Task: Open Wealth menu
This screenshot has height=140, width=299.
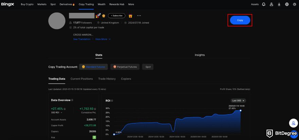Action: point(102,4)
